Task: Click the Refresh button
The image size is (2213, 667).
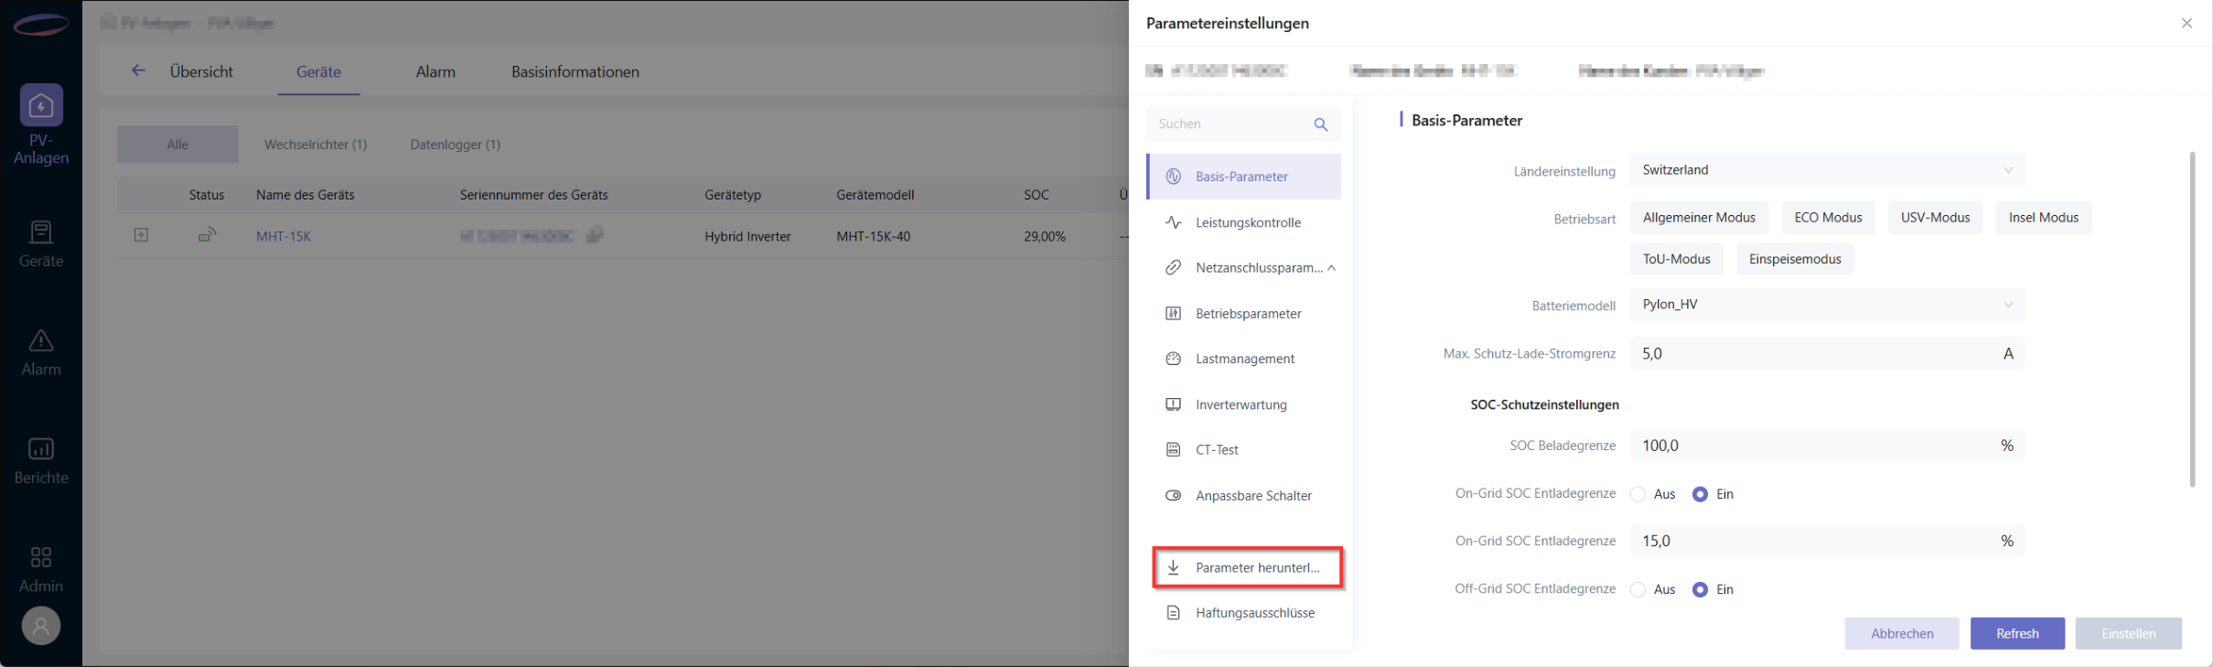Action: (2017, 633)
